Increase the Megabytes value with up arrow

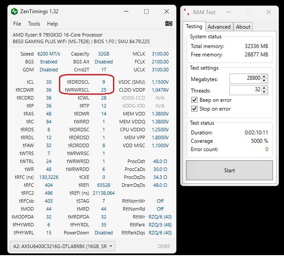[264, 76]
